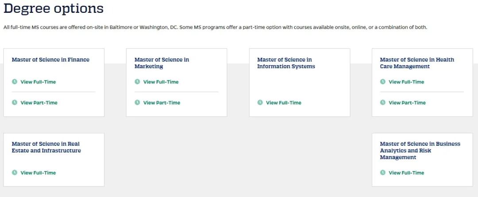478x197 pixels.
Task: Open View Full-Time for MS in Marketing
Action: click(161, 82)
